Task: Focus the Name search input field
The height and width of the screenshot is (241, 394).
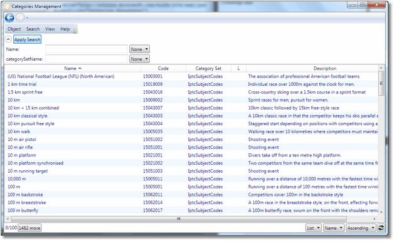Action: [x=87, y=49]
